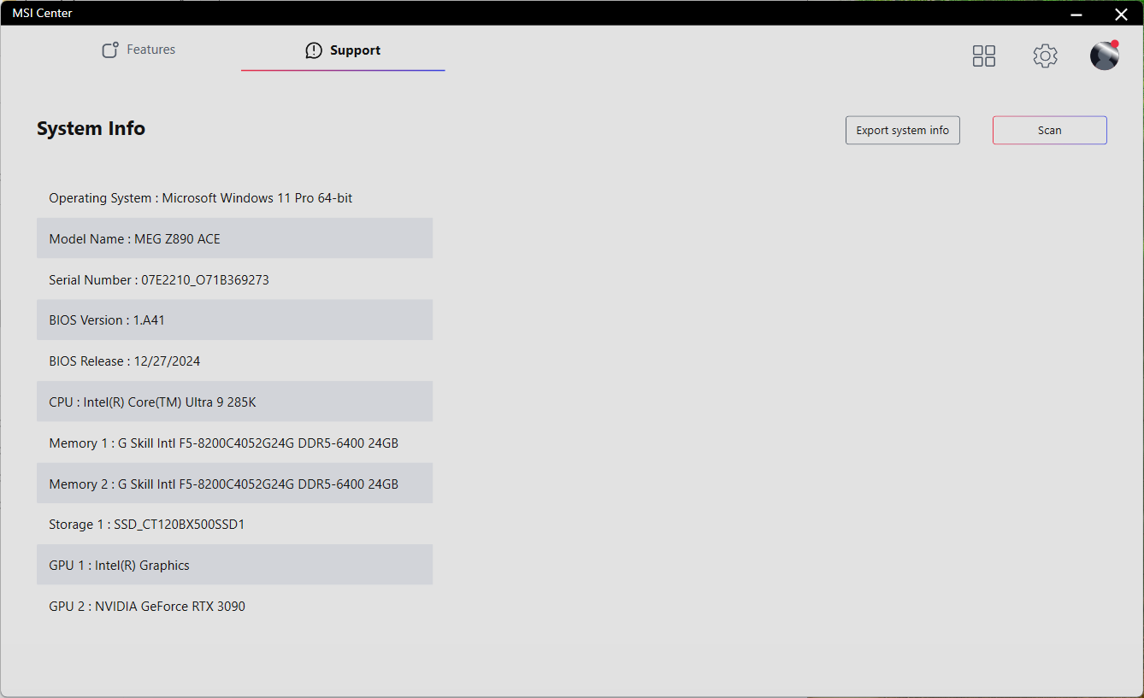Close the MSI Center window
Image resolution: width=1144 pixels, height=698 pixels.
[1121, 14]
